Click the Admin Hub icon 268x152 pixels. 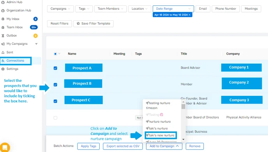(3, 2)
